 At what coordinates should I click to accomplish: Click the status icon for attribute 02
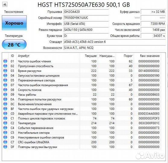tap(5, 66)
